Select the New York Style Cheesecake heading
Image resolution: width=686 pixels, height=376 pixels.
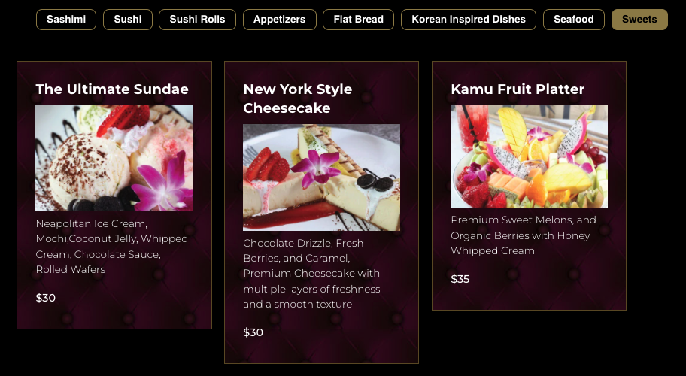coord(298,99)
